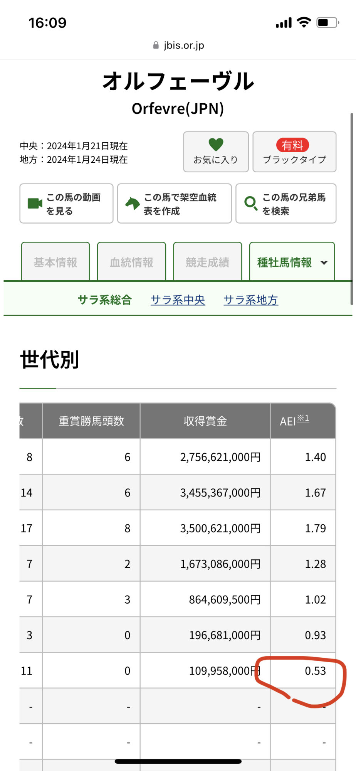Tap the video camera icon
Viewport: 356px width, 771px height.
(x=35, y=203)
